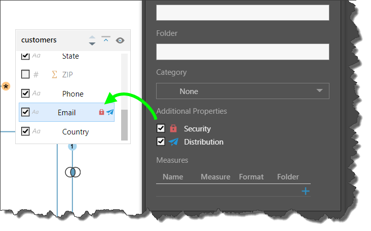The height and width of the screenshot is (231, 371).
Task: Collapse the customers table with chevron icon
Action: [x=106, y=39]
